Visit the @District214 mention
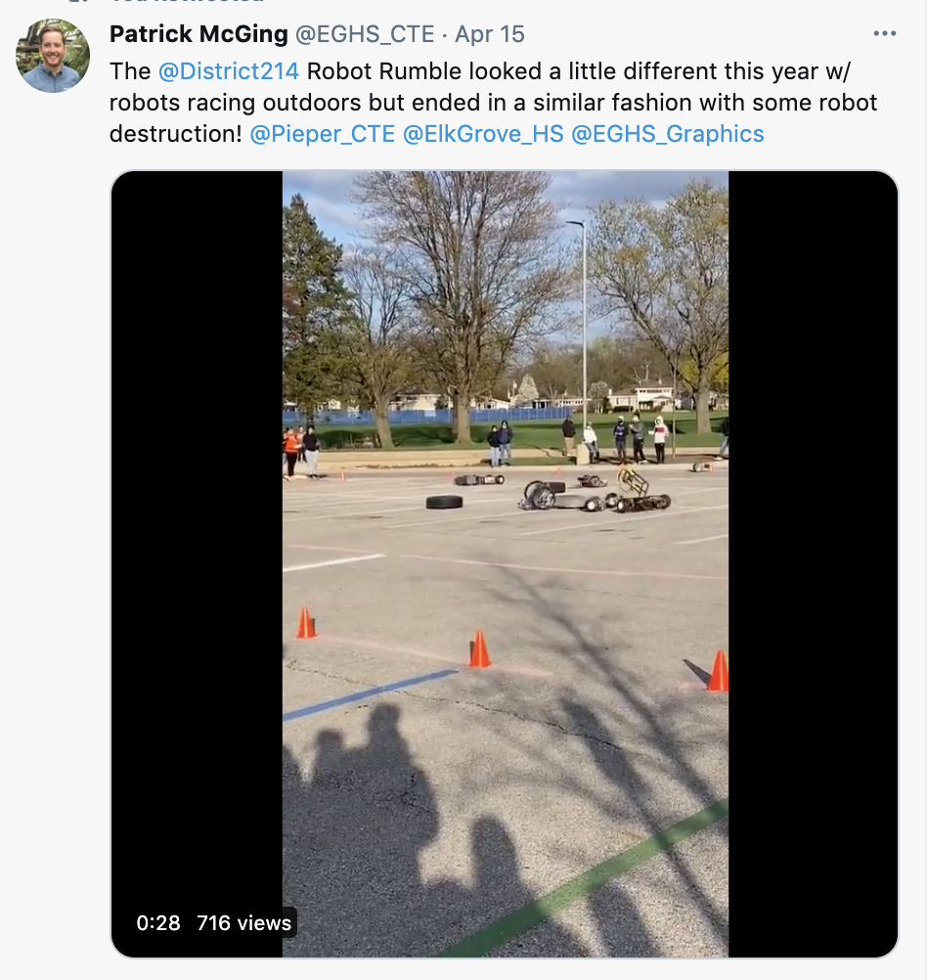The height and width of the screenshot is (980, 927). [229, 71]
